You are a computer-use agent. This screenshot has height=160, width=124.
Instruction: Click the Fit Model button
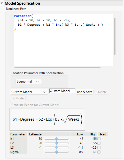(18, 98)
